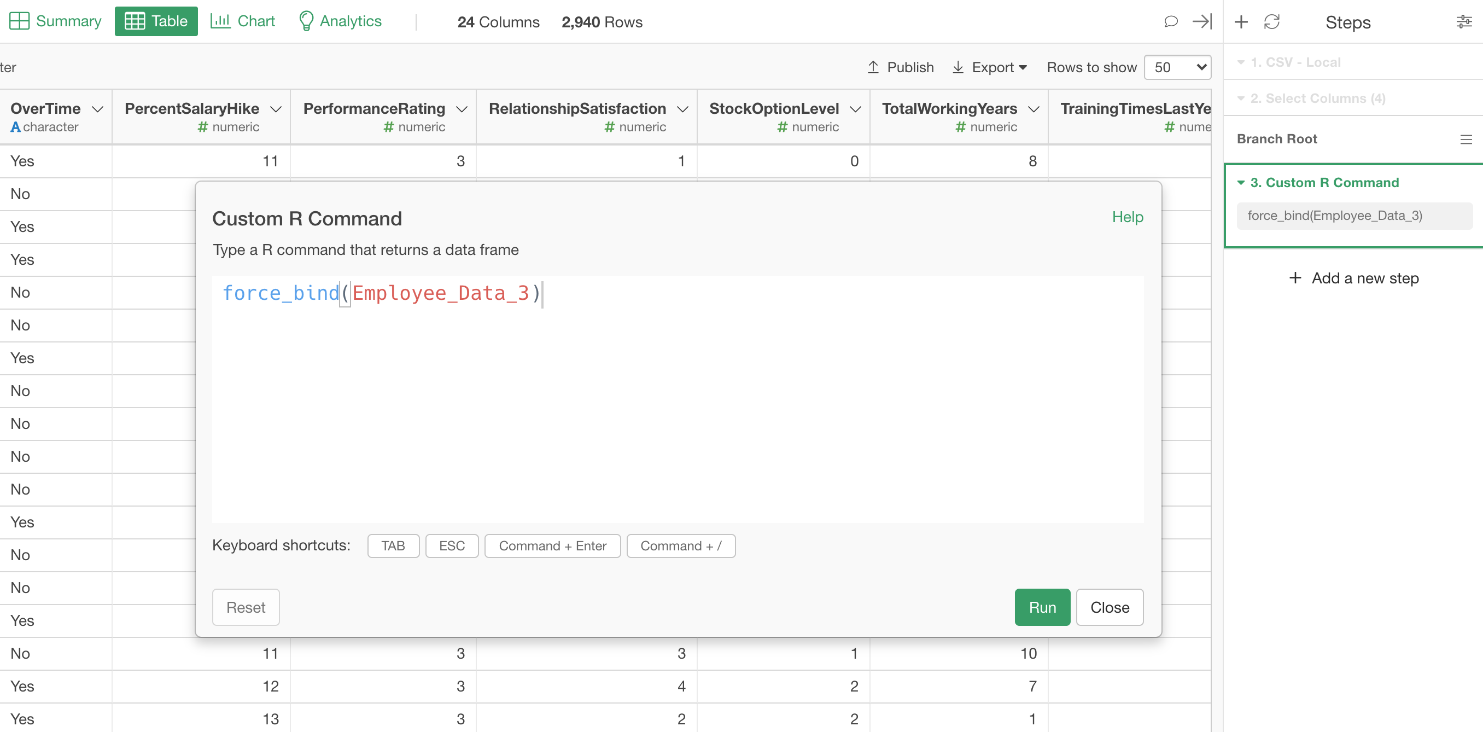Switch to the Chart view

(242, 21)
